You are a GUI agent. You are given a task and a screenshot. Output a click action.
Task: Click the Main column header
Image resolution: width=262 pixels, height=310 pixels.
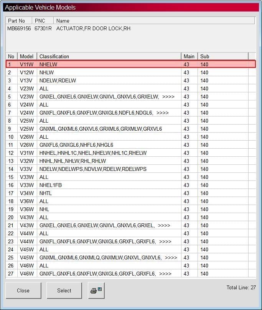(x=189, y=56)
